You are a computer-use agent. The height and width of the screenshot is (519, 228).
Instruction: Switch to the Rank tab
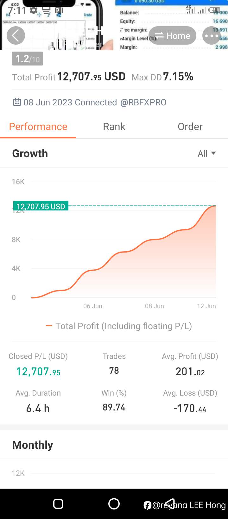[x=114, y=127]
